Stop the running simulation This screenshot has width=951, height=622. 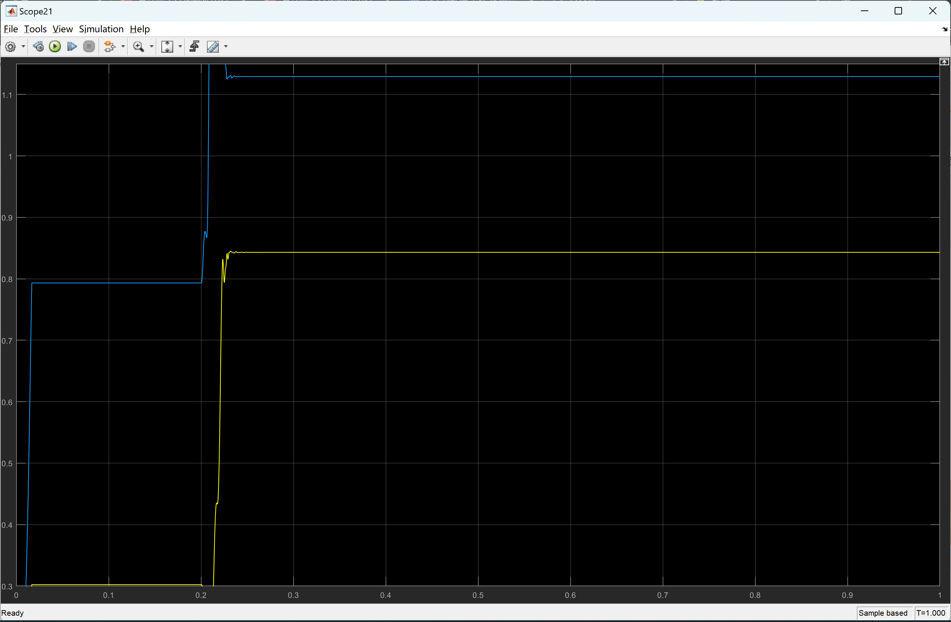coord(89,47)
